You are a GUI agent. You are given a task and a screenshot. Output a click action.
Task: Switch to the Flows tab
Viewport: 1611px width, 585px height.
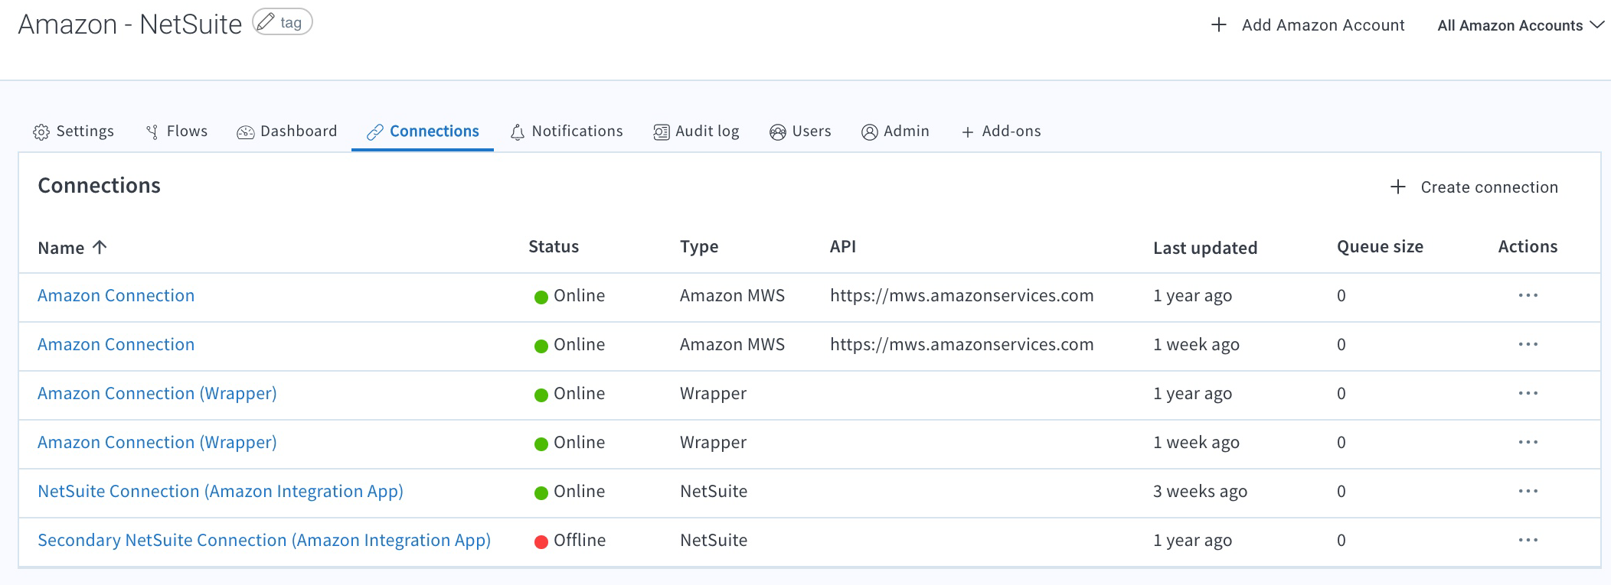[x=177, y=132]
